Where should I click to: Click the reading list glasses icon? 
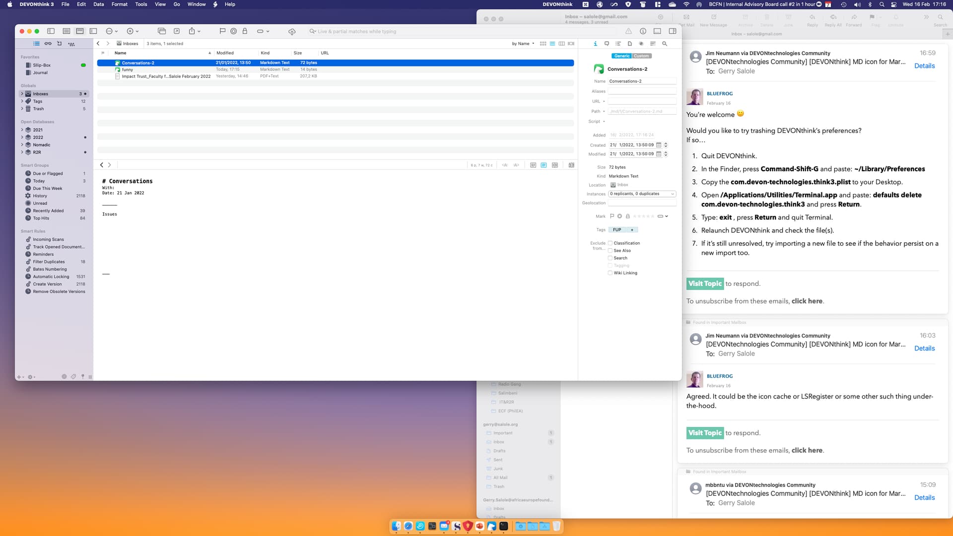pos(48,44)
